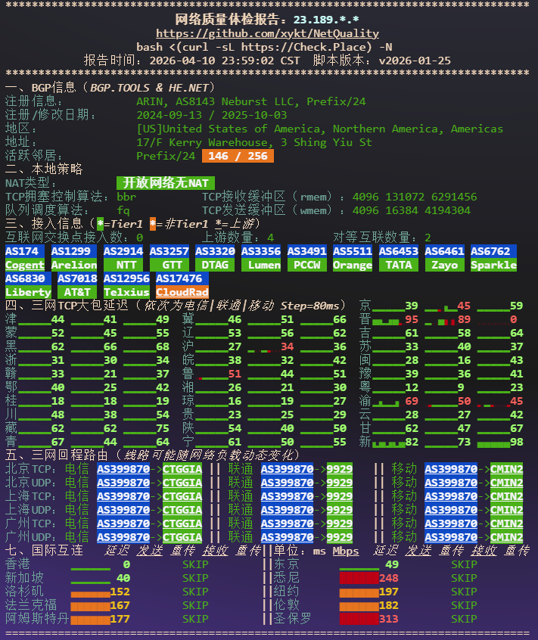Select the NTT upstream label
The height and width of the screenshot is (640, 538).
click(x=123, y=265)
